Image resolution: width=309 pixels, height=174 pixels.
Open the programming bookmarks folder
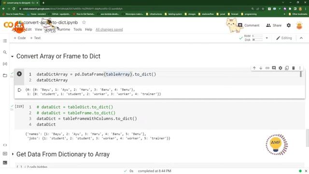(x=249, y=14)
